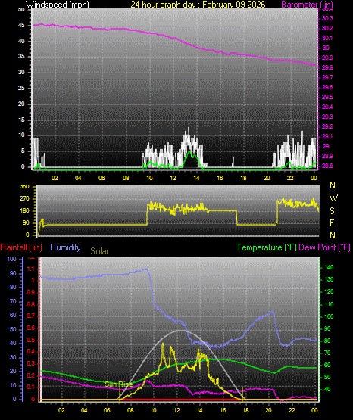Click the 12 hour tick on wind graph
353x420 pixels.
pos(173,178)
